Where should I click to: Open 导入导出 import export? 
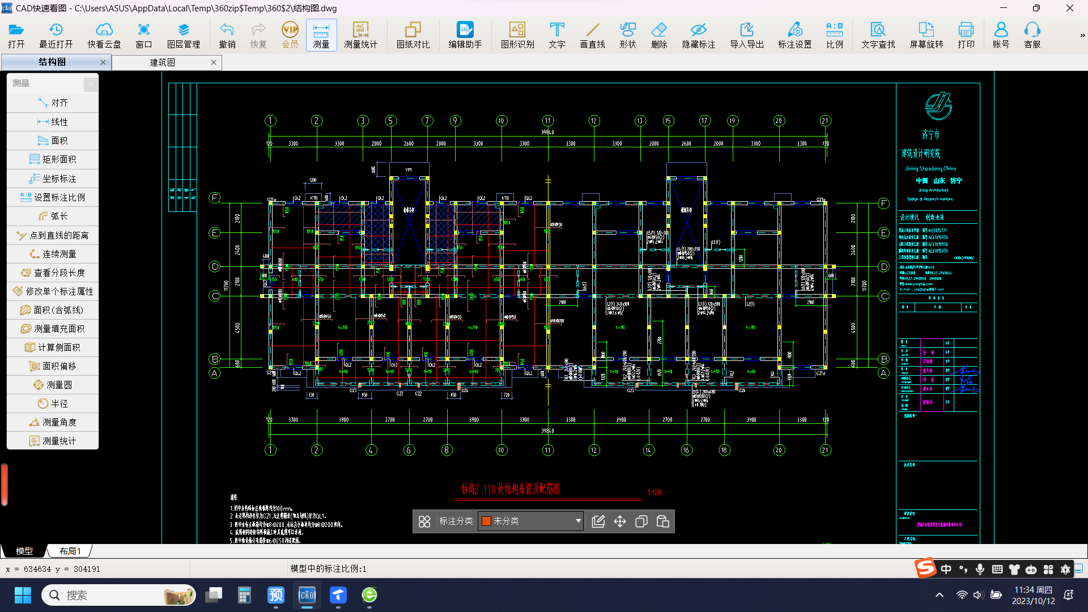point(747,35)
